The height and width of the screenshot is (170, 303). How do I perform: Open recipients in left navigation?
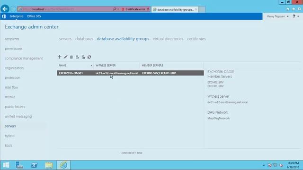pyautogui.click(x=12, y=39)
